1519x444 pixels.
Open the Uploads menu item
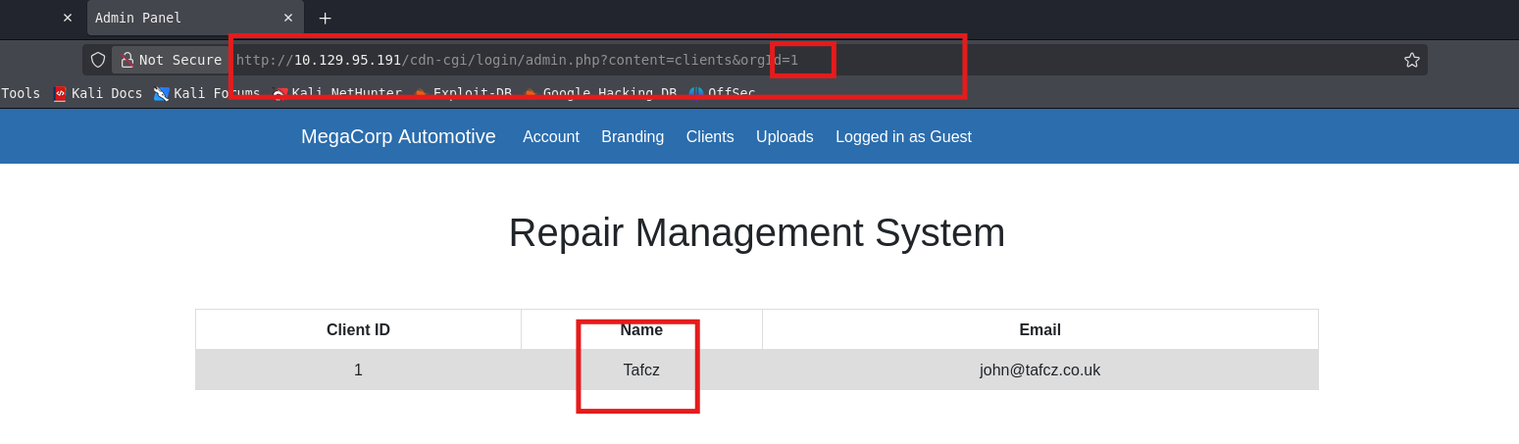pyautogui.click(x=785, y=137)
